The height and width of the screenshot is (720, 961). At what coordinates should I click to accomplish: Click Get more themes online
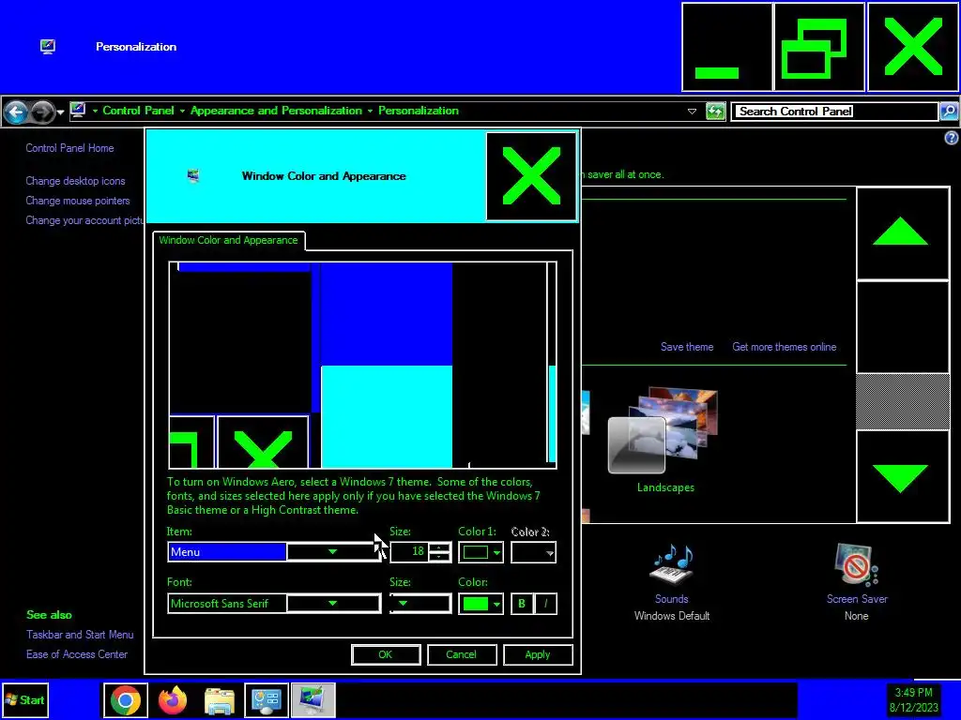click(784, 347)
